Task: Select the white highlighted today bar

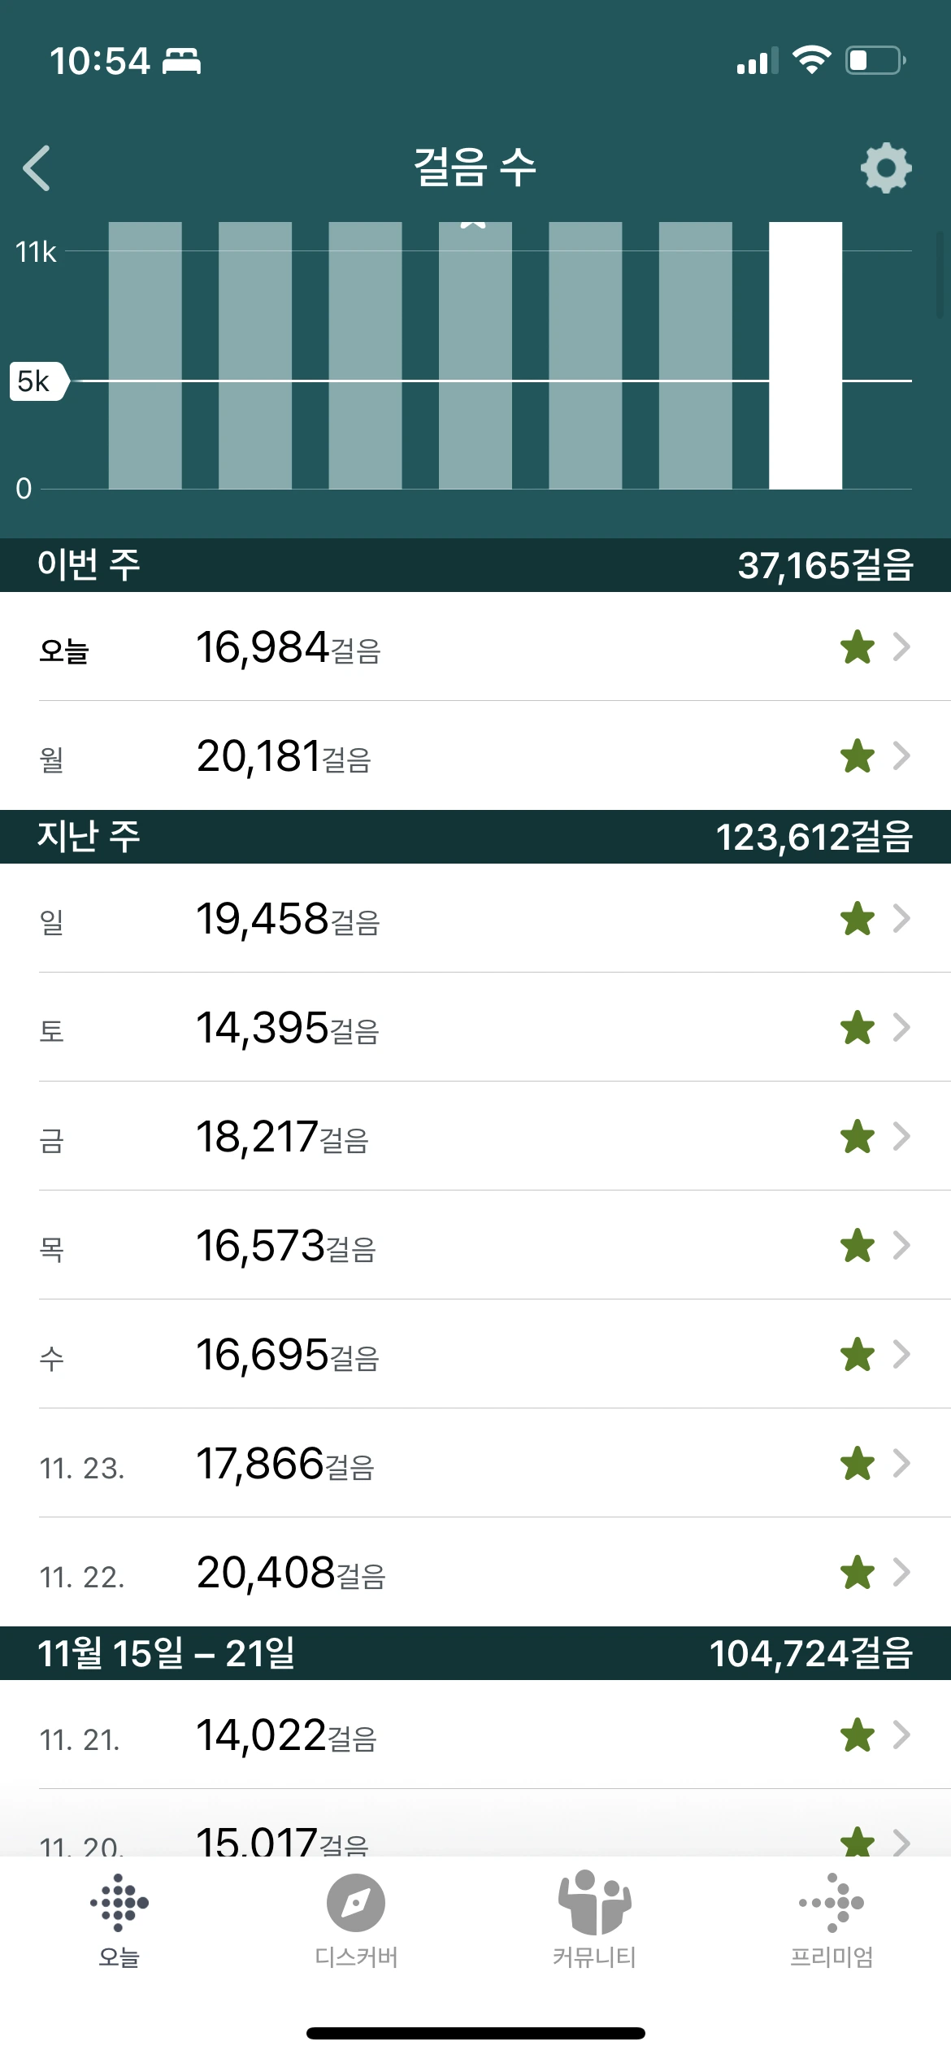Action: [806, 355]
